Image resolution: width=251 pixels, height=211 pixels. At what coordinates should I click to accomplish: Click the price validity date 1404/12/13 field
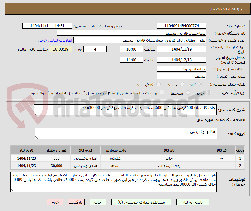[x=182, y=60]
